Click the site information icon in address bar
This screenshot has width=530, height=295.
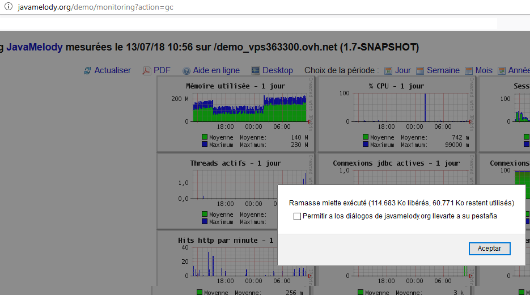click(x=8, y=7)
